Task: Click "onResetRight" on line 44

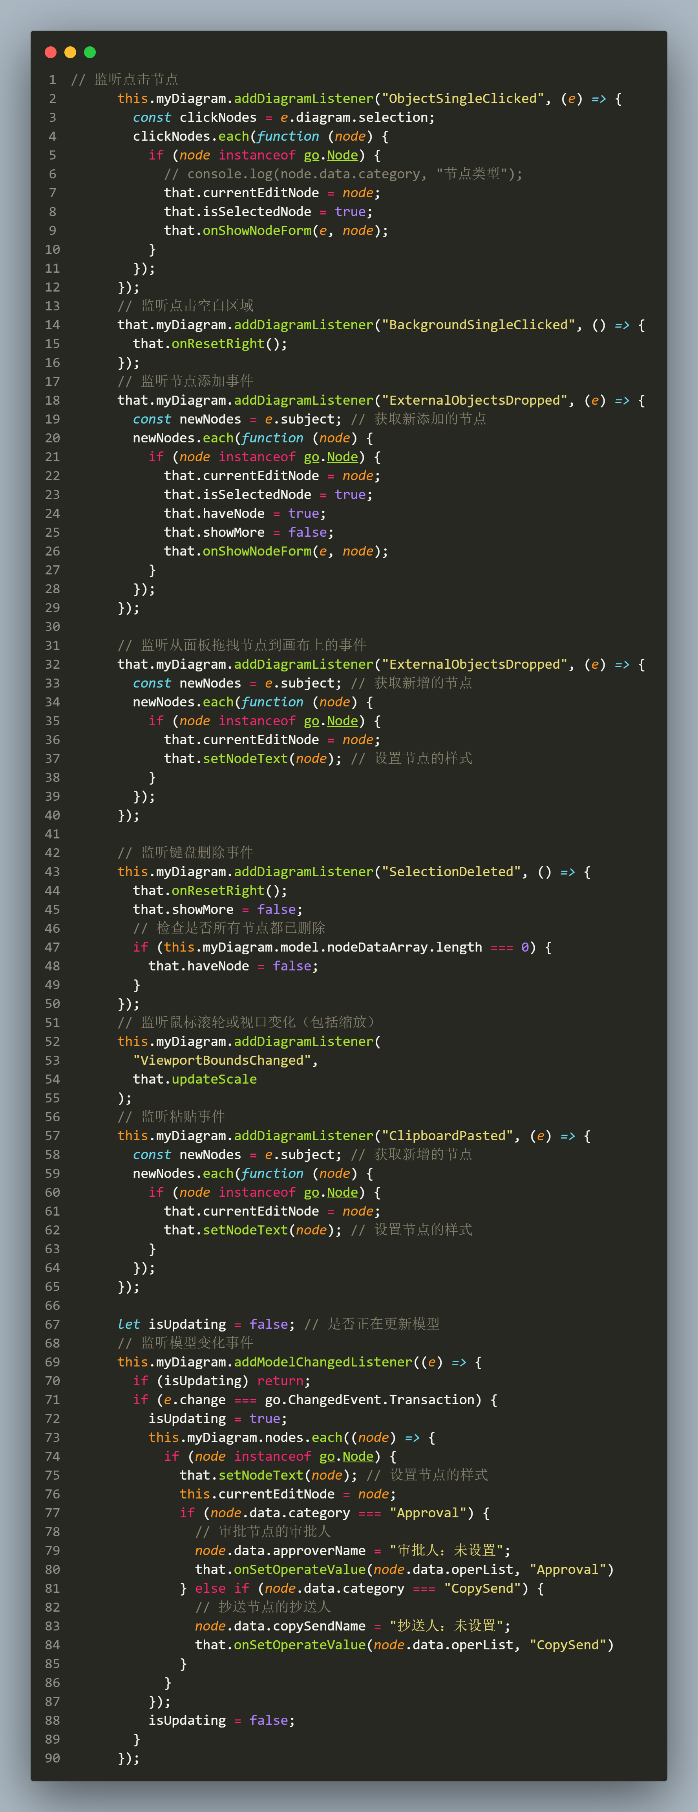Action: click(x=218, y=891)
